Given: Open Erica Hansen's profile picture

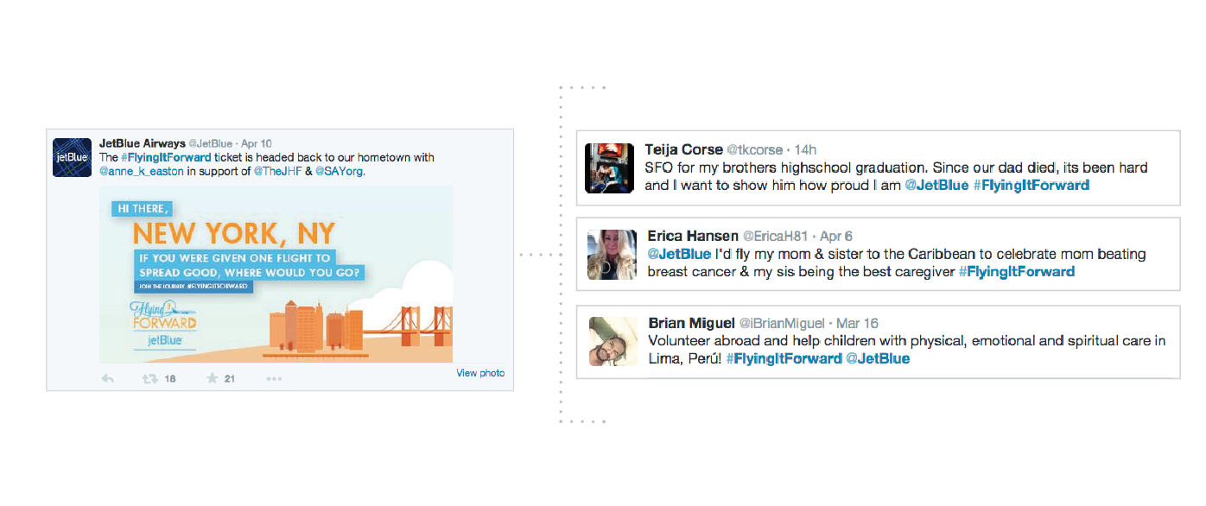Looking at the screenshot, I should [x=612, y=255].
